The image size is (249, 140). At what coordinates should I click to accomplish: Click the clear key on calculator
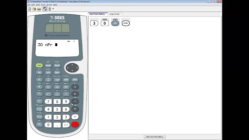tap(75, 79)
